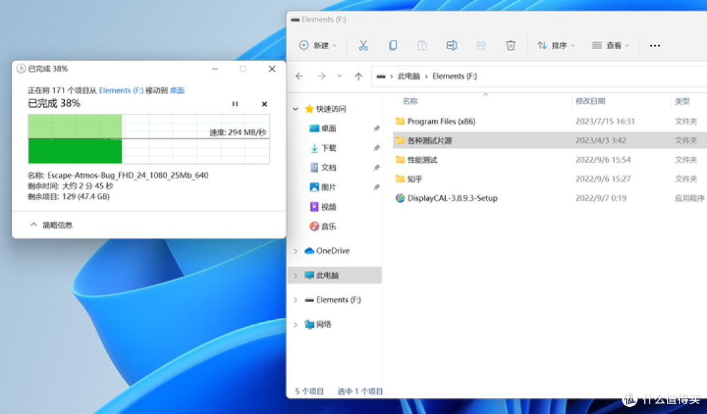Minimize the 已完成 38% transfer dialog
707x414 pixels.
[x=215, y=69]
